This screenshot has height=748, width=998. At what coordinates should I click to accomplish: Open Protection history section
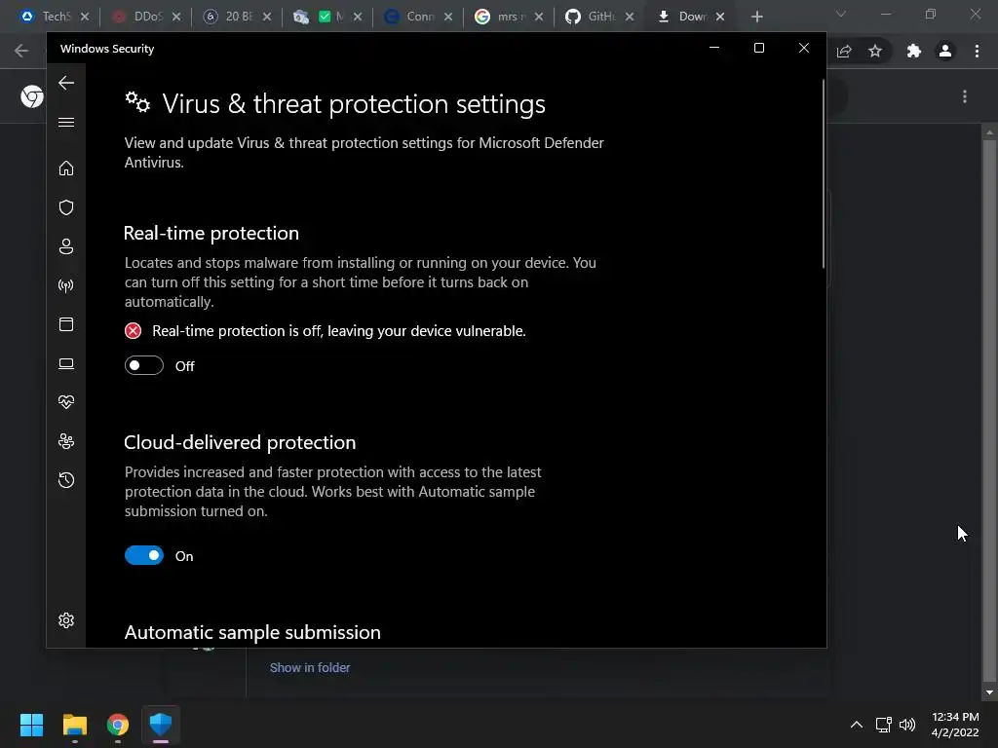coord(66,479)
